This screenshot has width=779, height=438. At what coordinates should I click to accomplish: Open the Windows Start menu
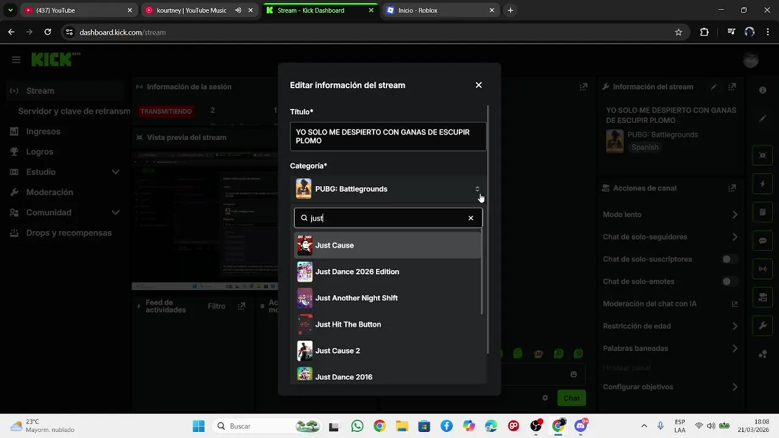(198, 426)
